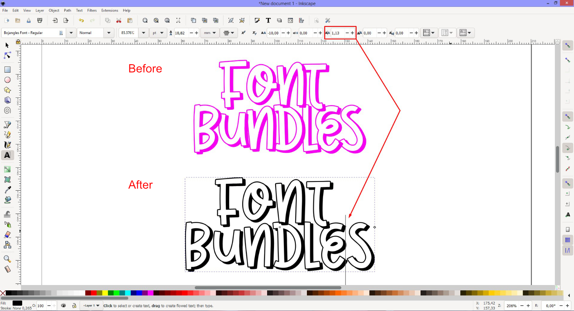574x311 pixels.
Task: Activate the Eraser tool
Action: 7,235
